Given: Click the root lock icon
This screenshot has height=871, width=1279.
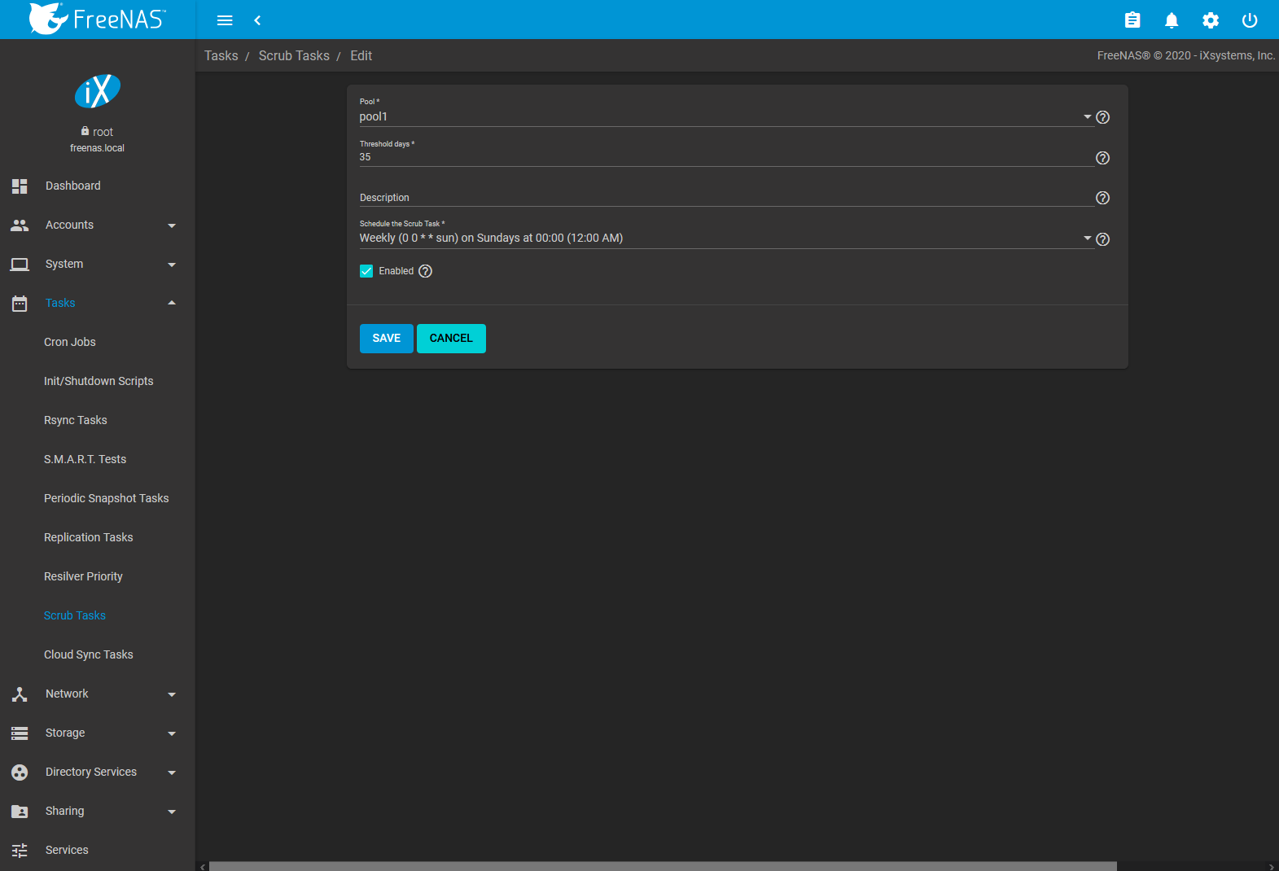Looking at the screenshot, I should [85, 131].
